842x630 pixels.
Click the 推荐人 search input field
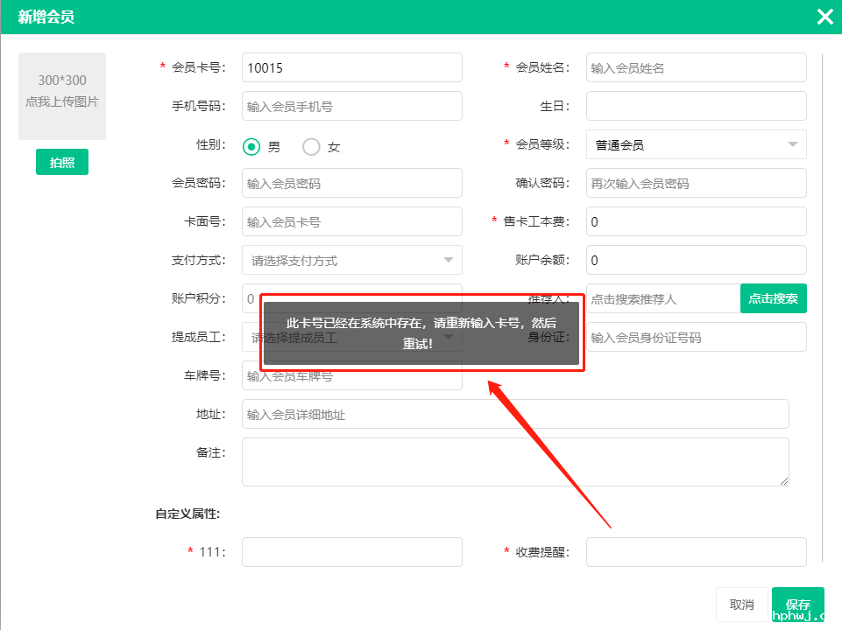coord(663,298)
